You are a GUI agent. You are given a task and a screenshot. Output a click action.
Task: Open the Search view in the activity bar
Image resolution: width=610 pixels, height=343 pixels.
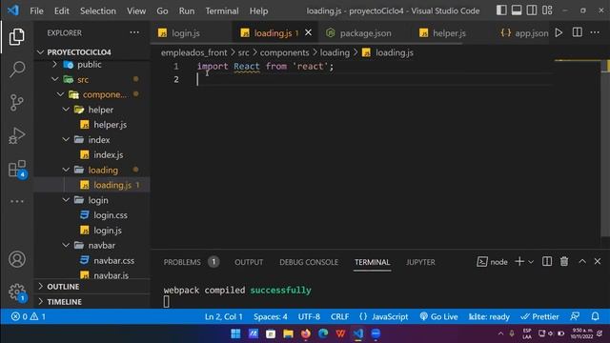point(17,70)
